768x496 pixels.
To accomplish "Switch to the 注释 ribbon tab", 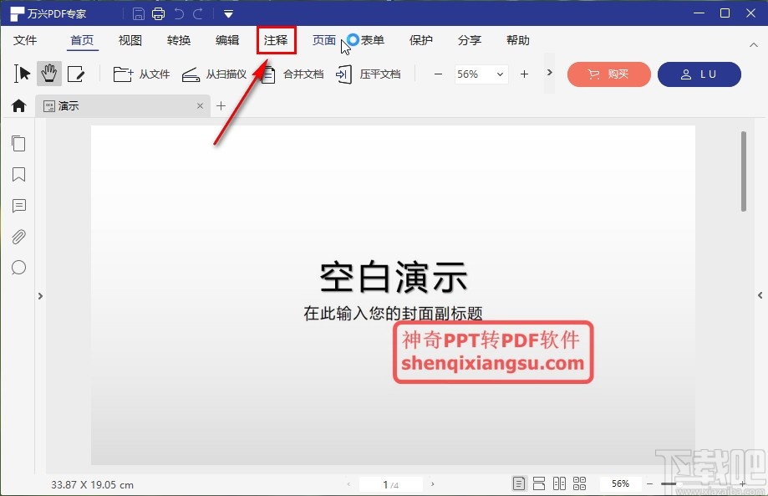I will tap(276, 40).
